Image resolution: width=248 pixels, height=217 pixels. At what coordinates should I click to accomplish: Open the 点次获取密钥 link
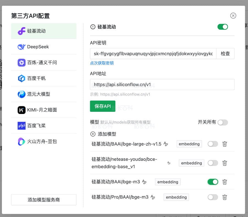pyautogui.click(x=102, y=63)
